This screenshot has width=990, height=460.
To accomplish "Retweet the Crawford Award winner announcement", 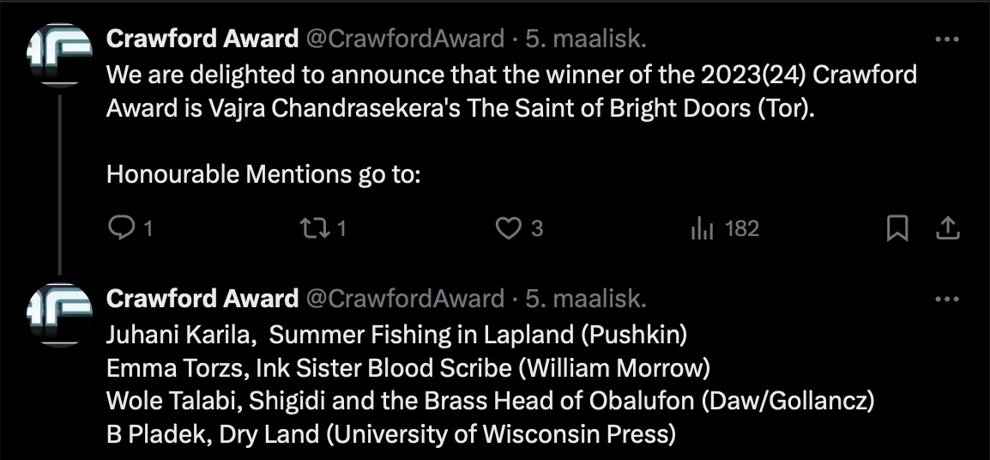I will coord(323,228).
